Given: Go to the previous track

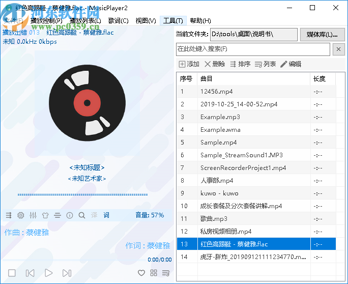Looking at the screenshot, I should coord(30,273).
